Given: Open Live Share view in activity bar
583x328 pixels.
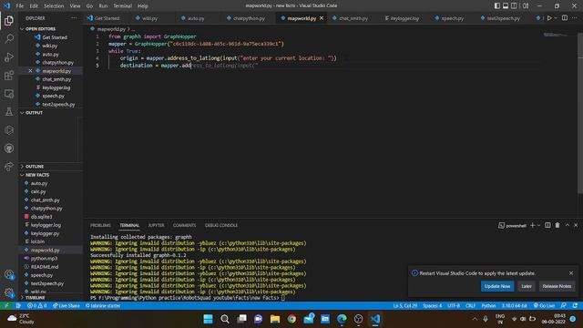Looking at the screenshot, I should pos(9,167).
